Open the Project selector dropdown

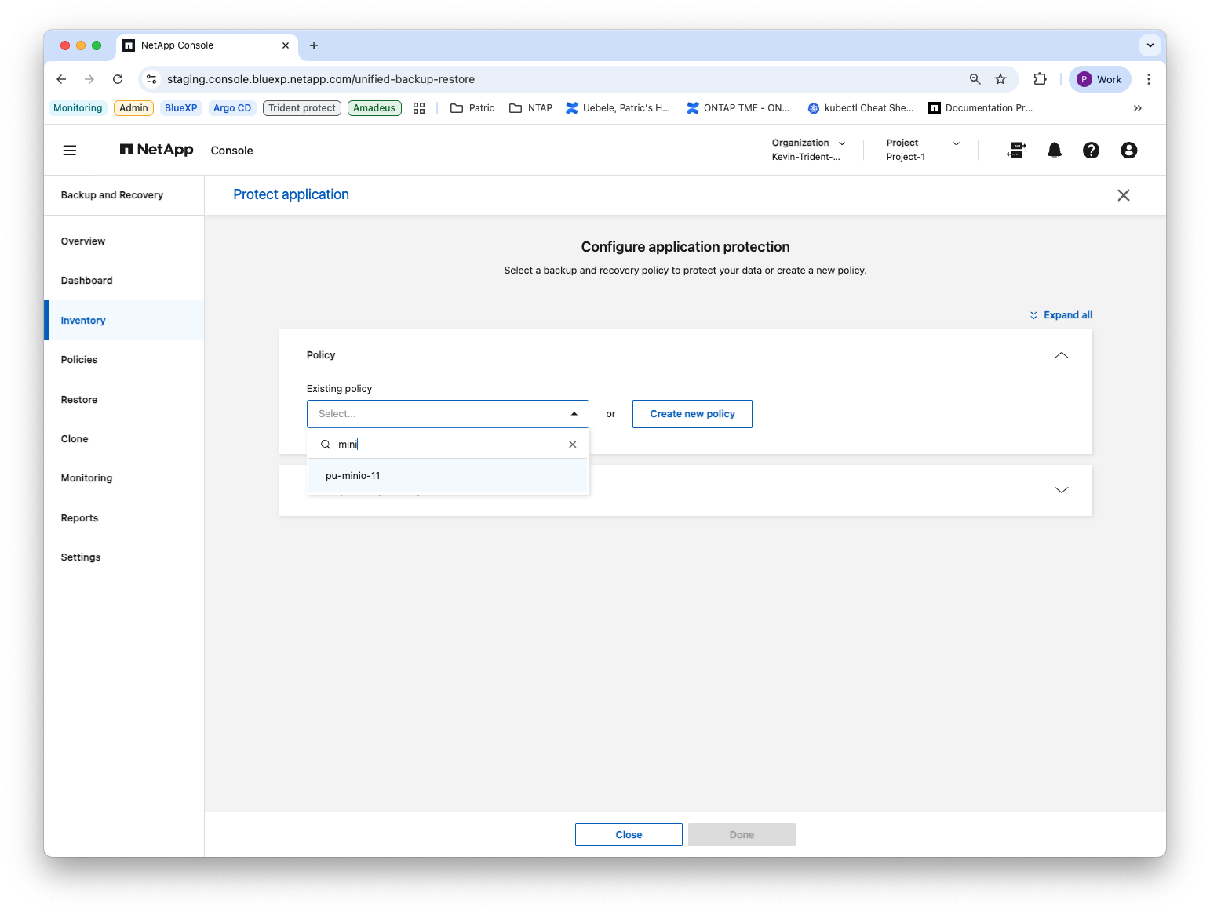(x=923, y=150)
